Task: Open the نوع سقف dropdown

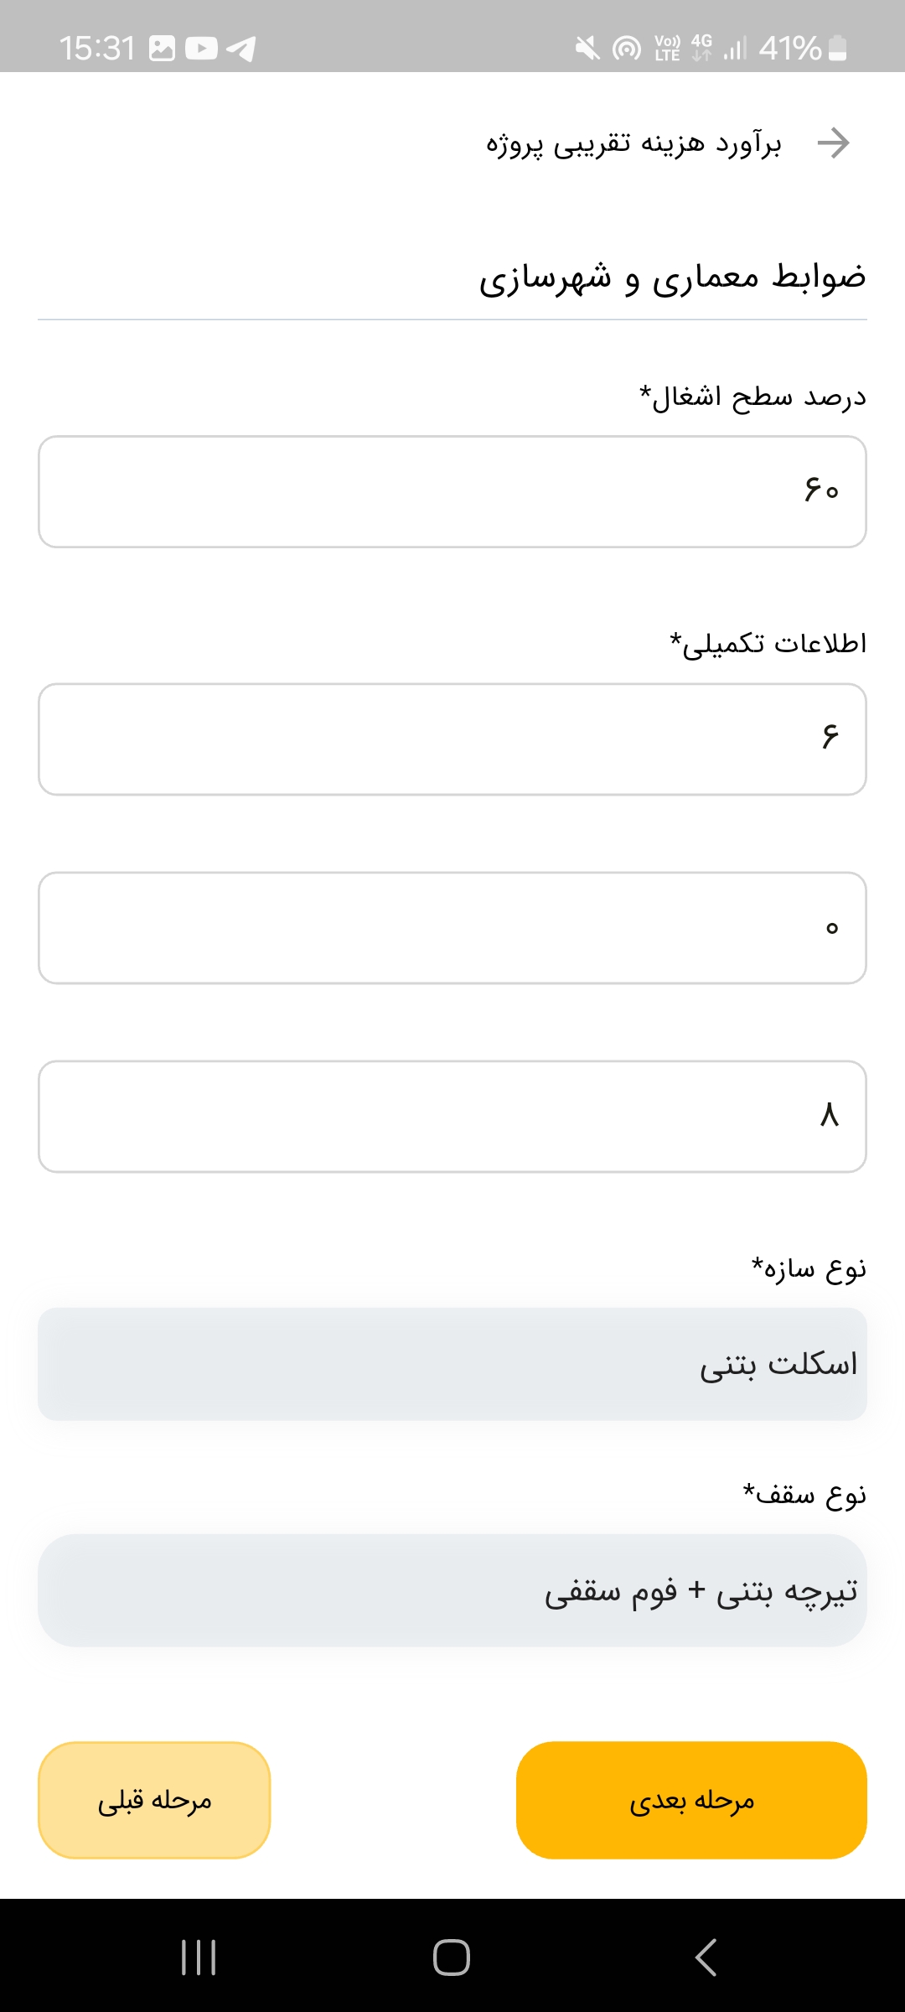Action: [452, 1590]
